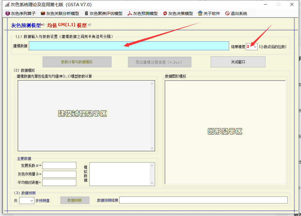Click the 主要数据 group label
The image size is (301, 216).
point(24,158)
